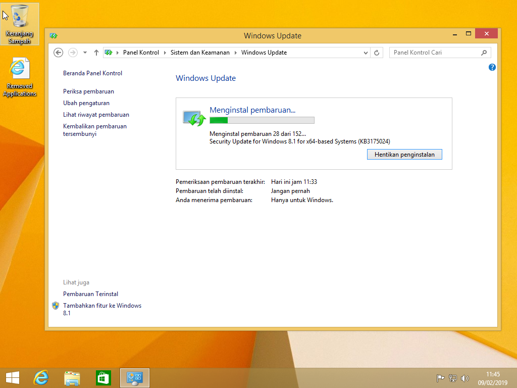
Task: Click the 'Hari ini jam 11:33' value
Action: (294, 182)
